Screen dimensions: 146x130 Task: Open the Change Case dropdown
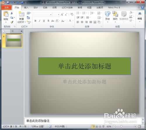pos(63,21)
